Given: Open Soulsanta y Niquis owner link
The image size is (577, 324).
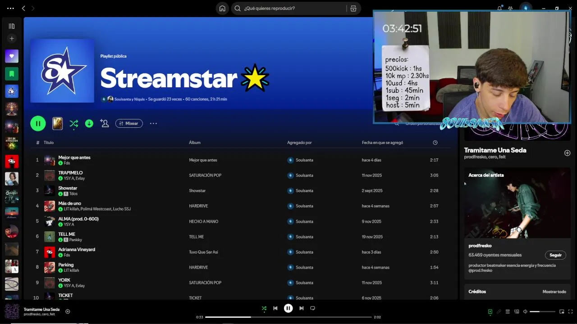Looking at the screenshot, I should tap(130, 99).
